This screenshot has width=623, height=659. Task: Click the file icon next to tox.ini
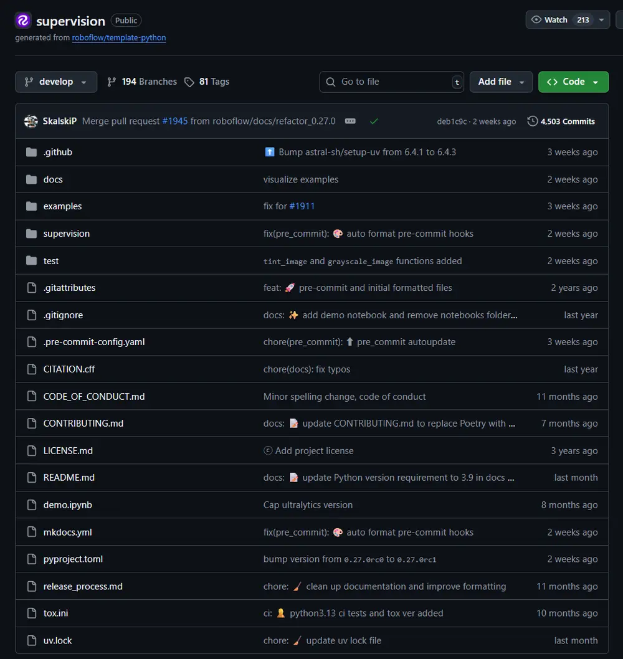[x=32, y=614]
